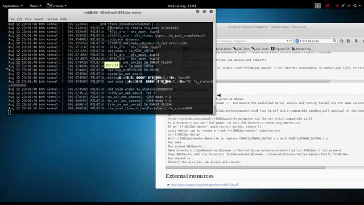This screenshot has width=364, height=205.
Task: Open the bookmarks list icon
Action: pos(348,41)
